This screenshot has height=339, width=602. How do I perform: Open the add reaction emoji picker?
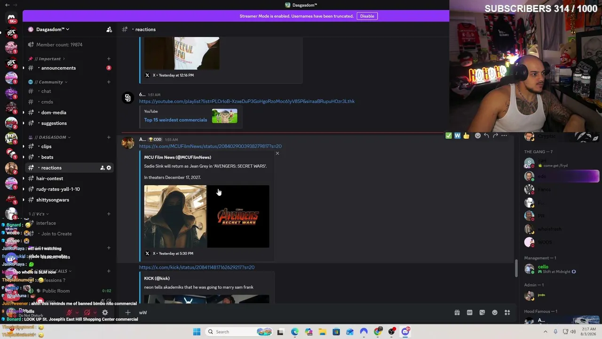coord(478,136)
